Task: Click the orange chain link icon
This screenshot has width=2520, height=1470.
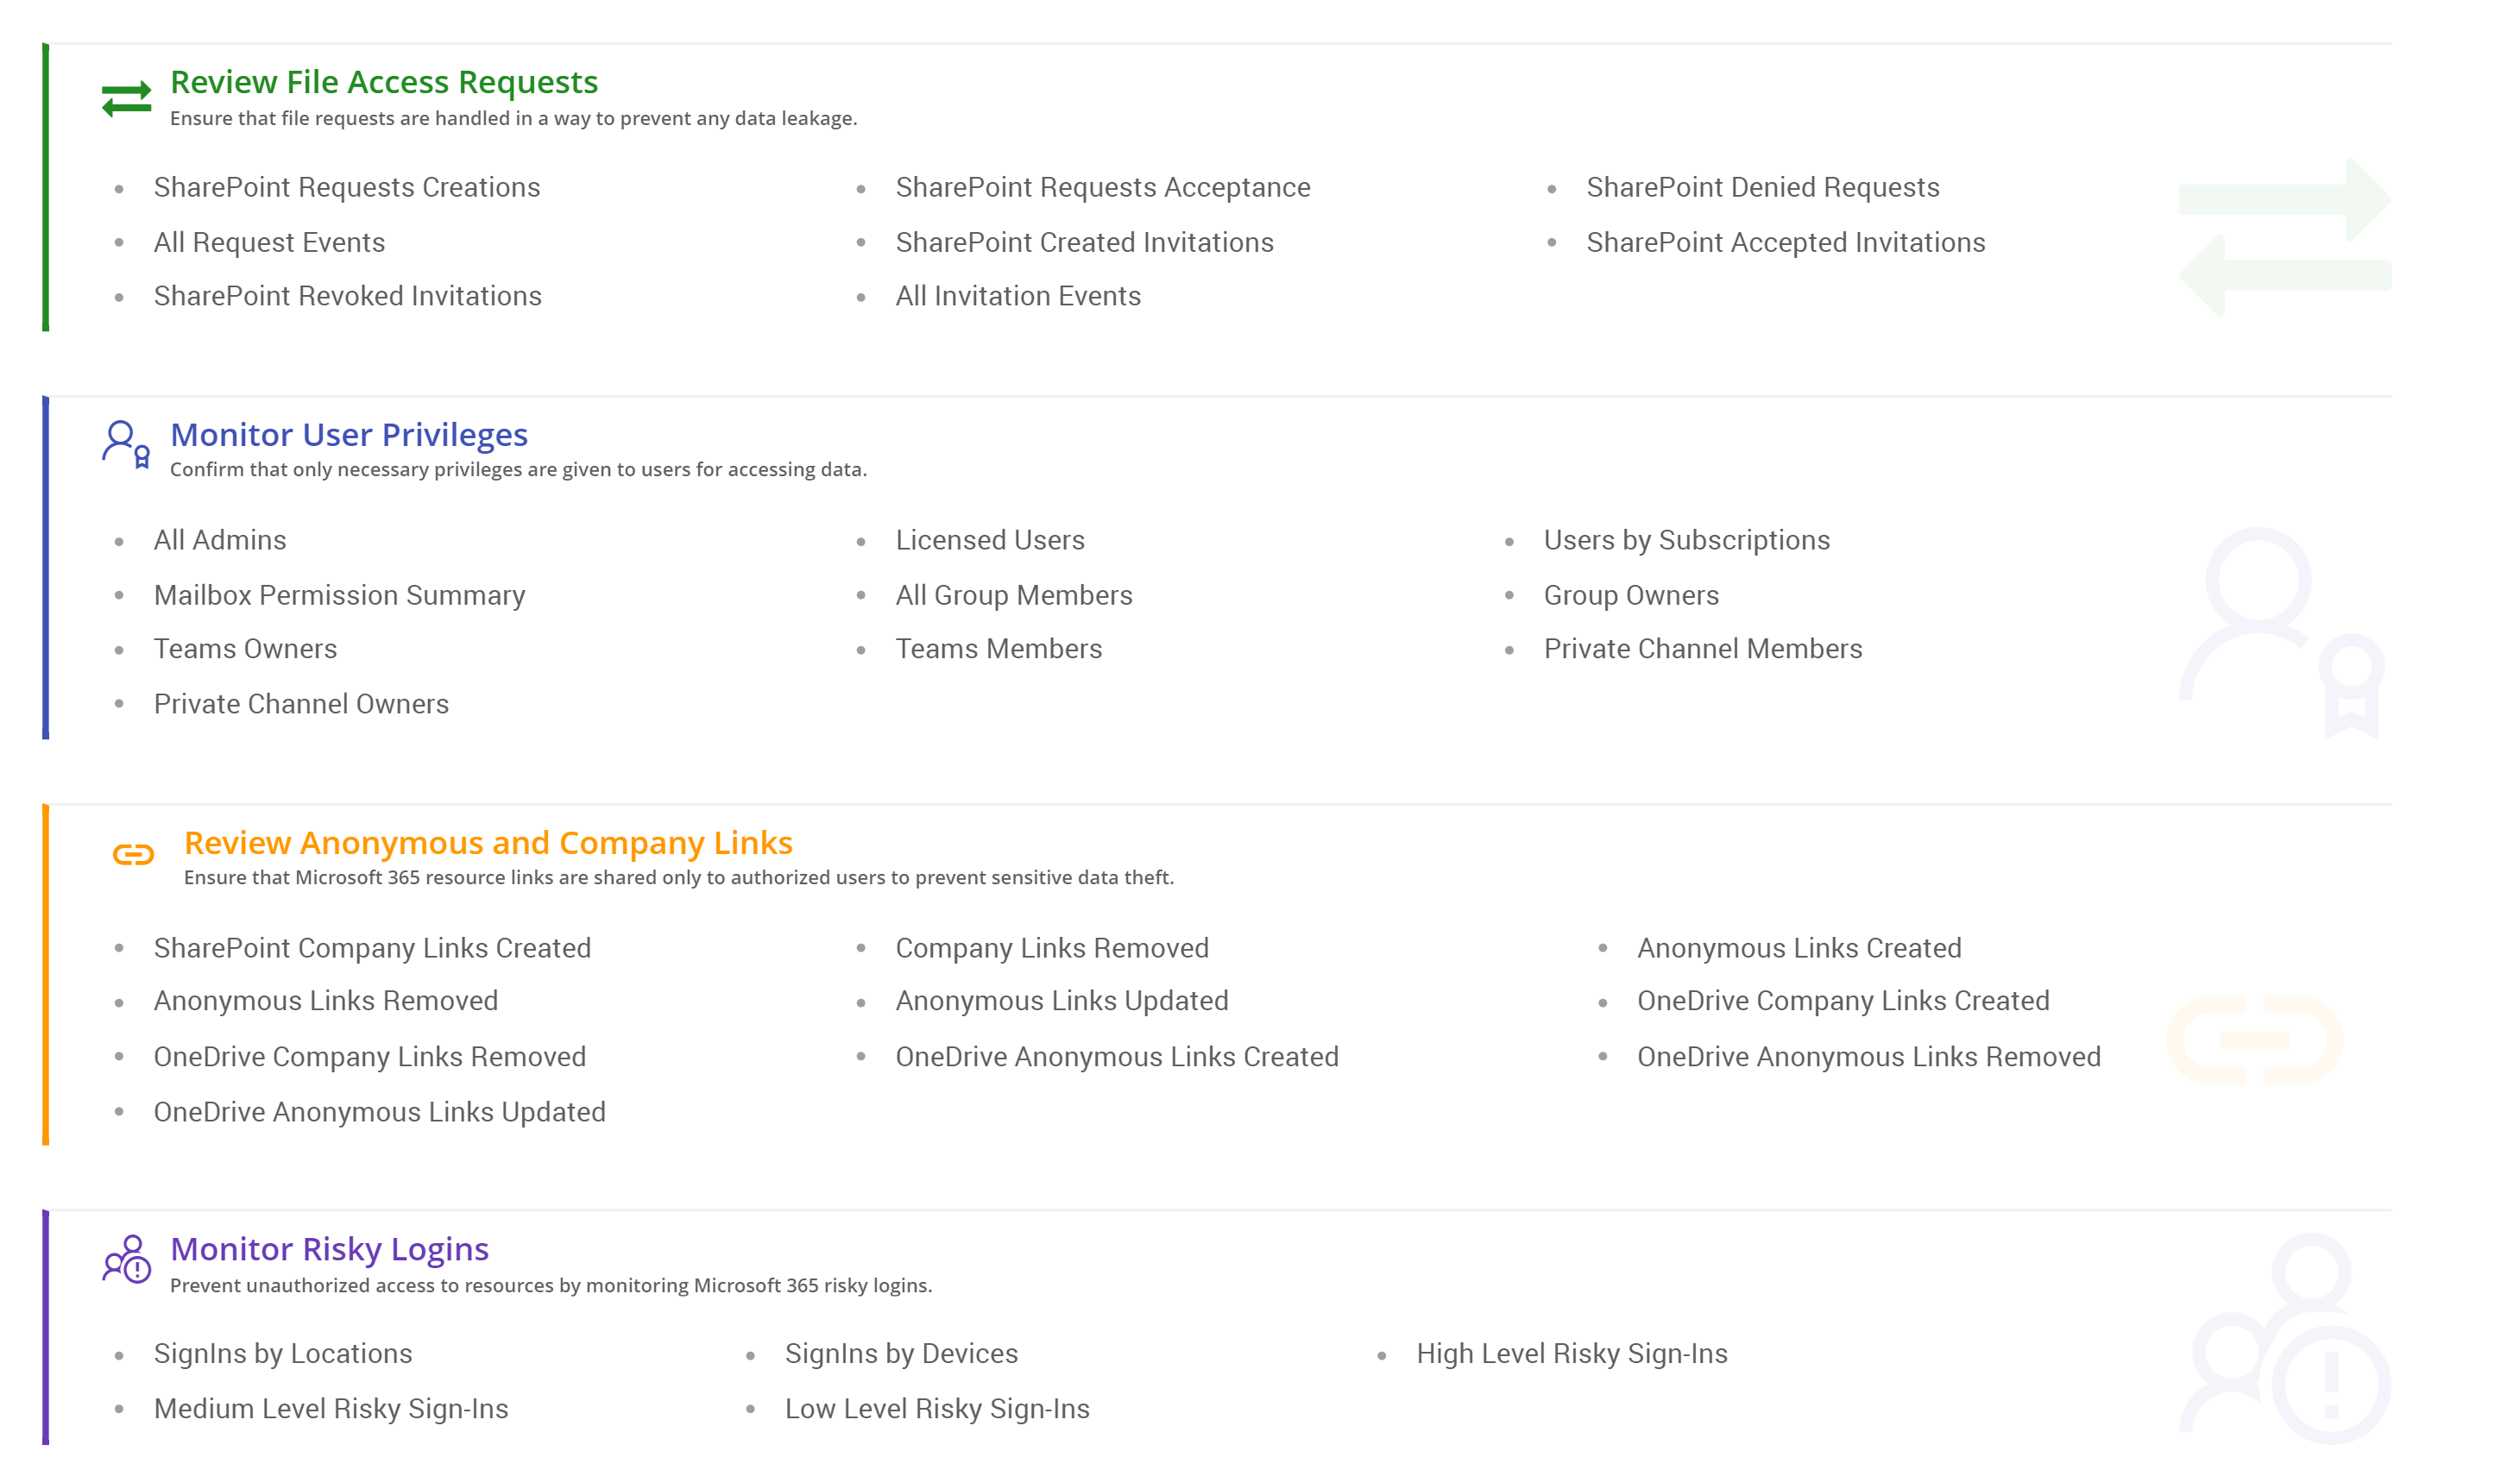Action: (x=133, y=854)
